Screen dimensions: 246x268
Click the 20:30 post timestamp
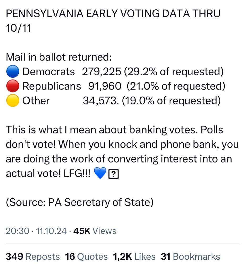click(18, 231)
